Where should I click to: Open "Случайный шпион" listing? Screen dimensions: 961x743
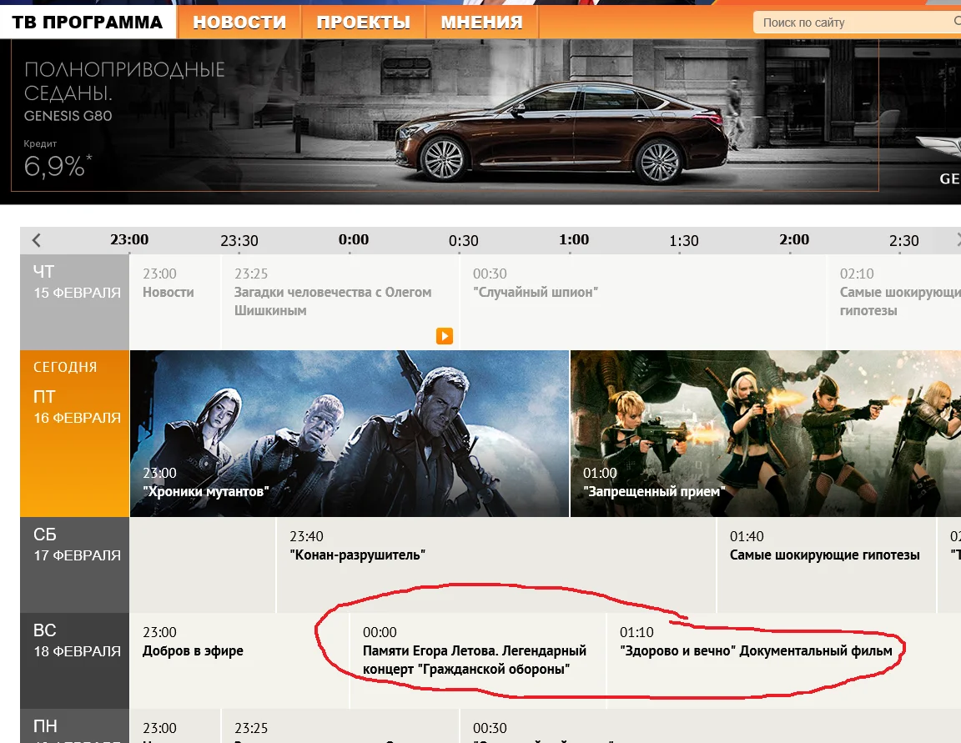(x=642, y=302)
